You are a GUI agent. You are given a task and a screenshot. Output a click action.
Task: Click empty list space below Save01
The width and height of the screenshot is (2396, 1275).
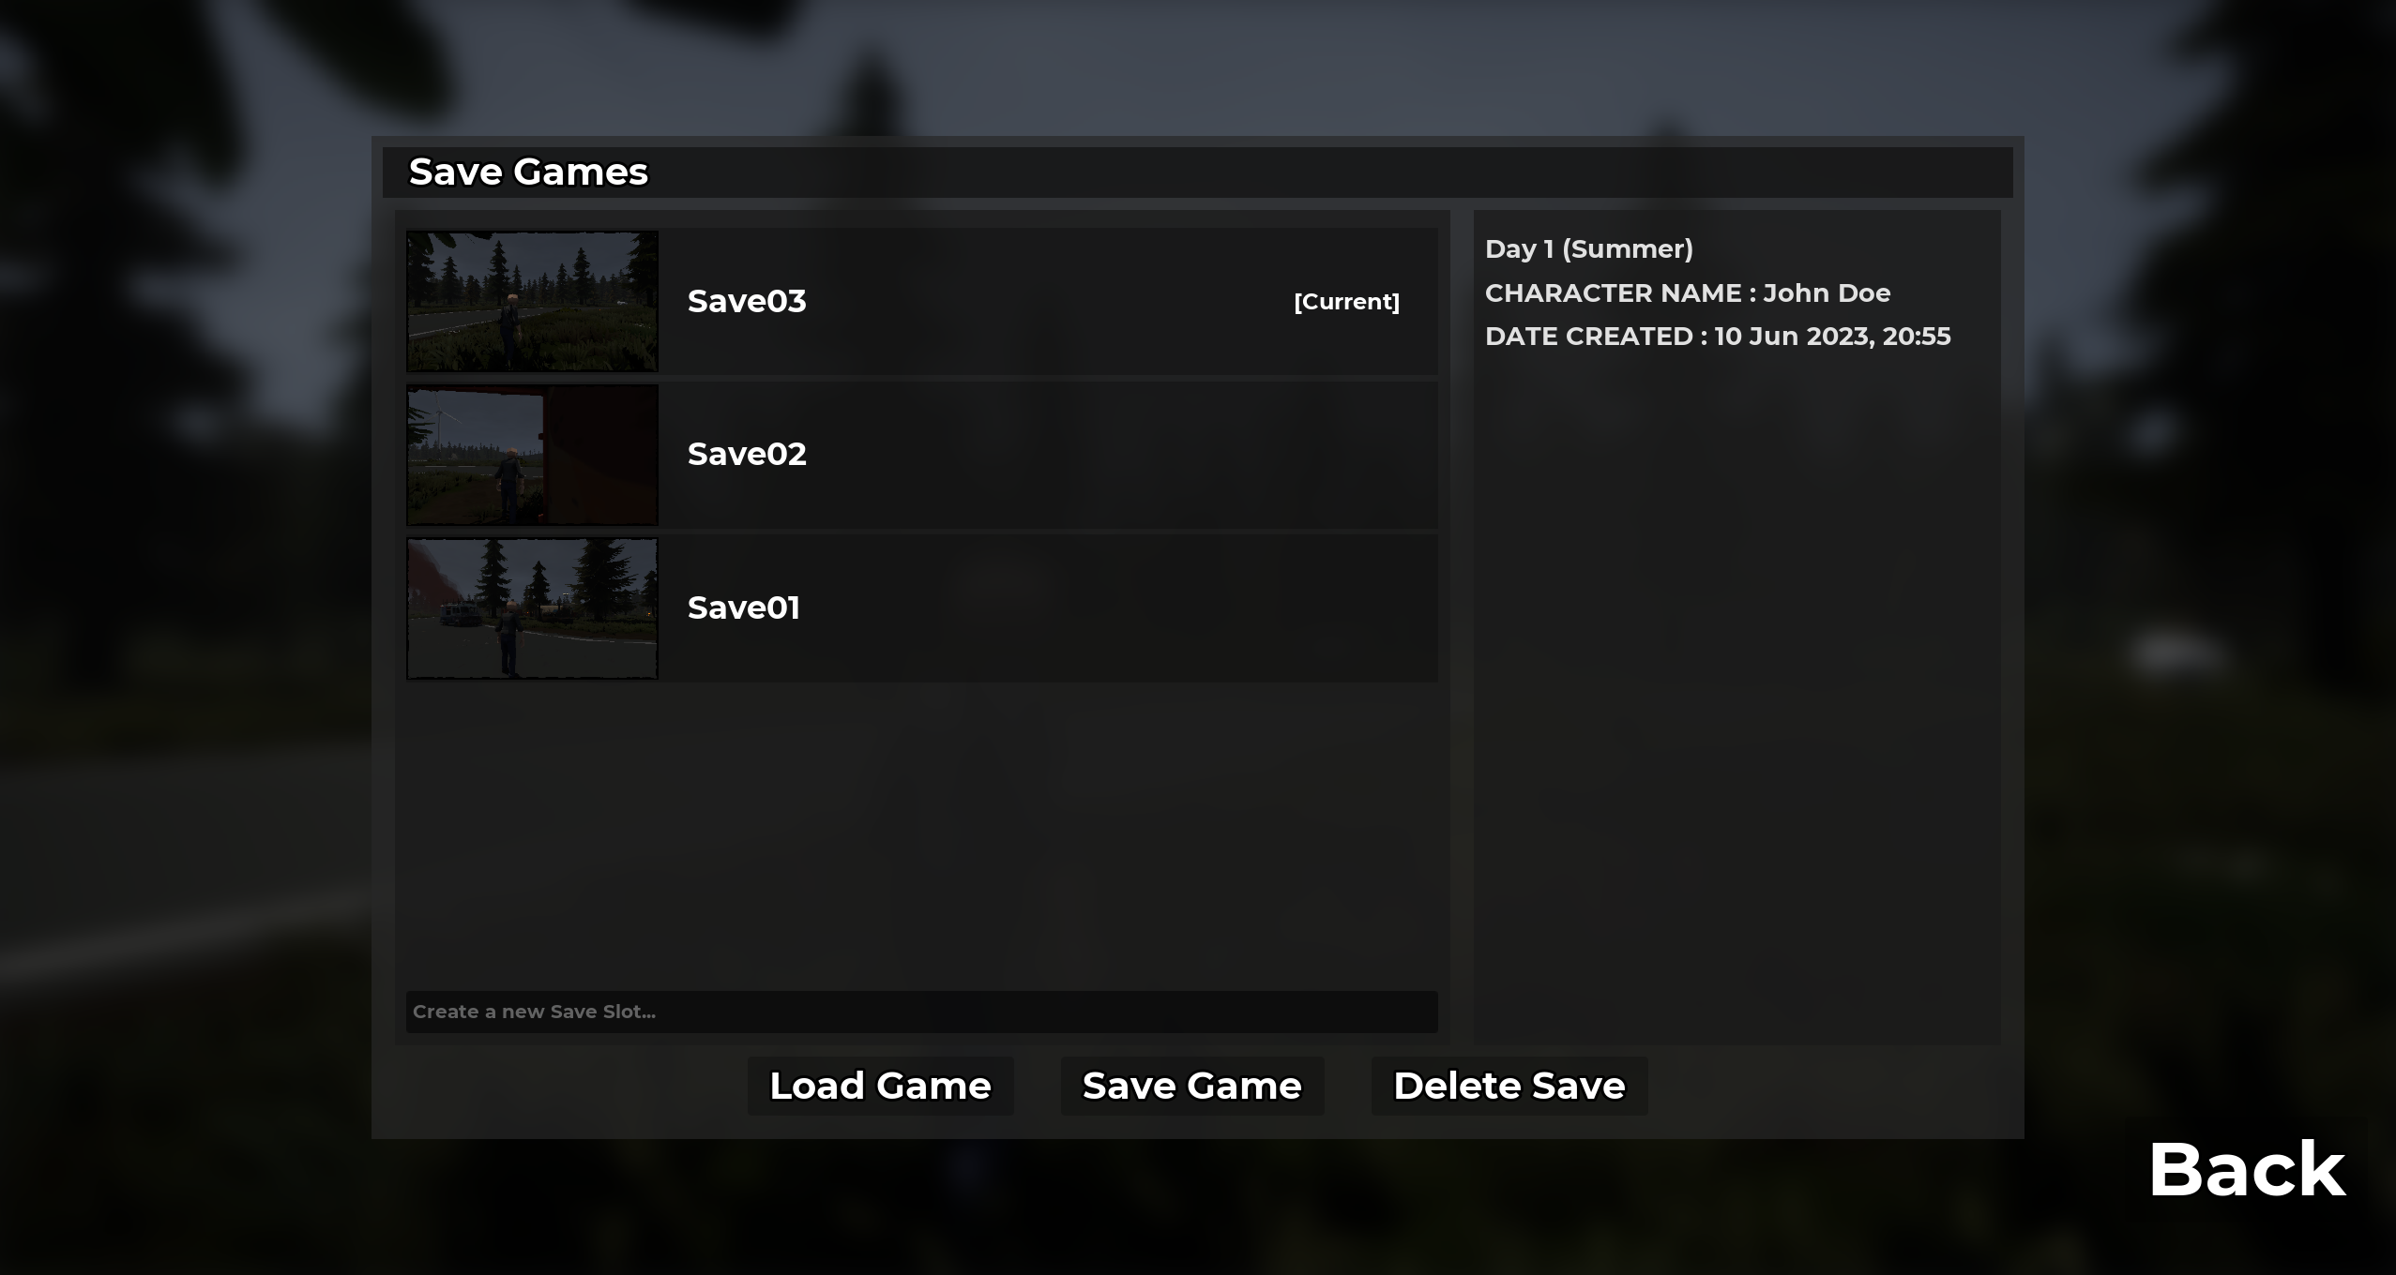921,834
